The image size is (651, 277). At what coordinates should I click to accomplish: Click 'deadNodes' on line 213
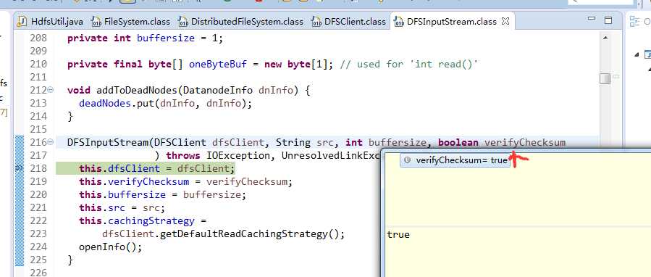(105, 103)
